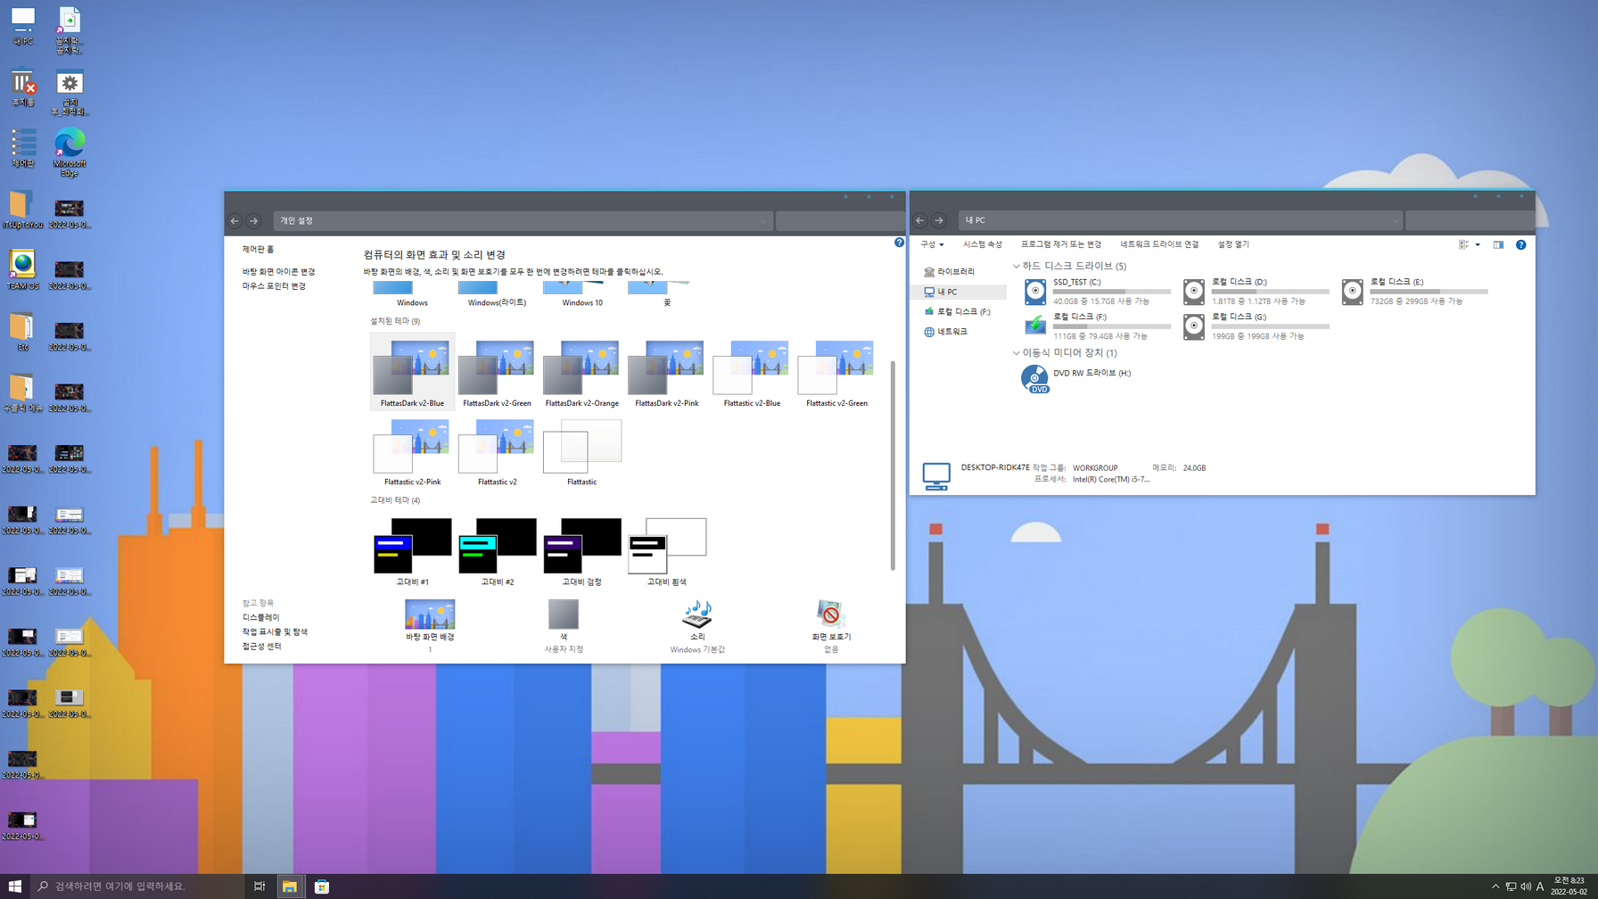The image size is (1598, 899).
Task: Open 마우스 포인터 변경 link
Action: [274, 286]
